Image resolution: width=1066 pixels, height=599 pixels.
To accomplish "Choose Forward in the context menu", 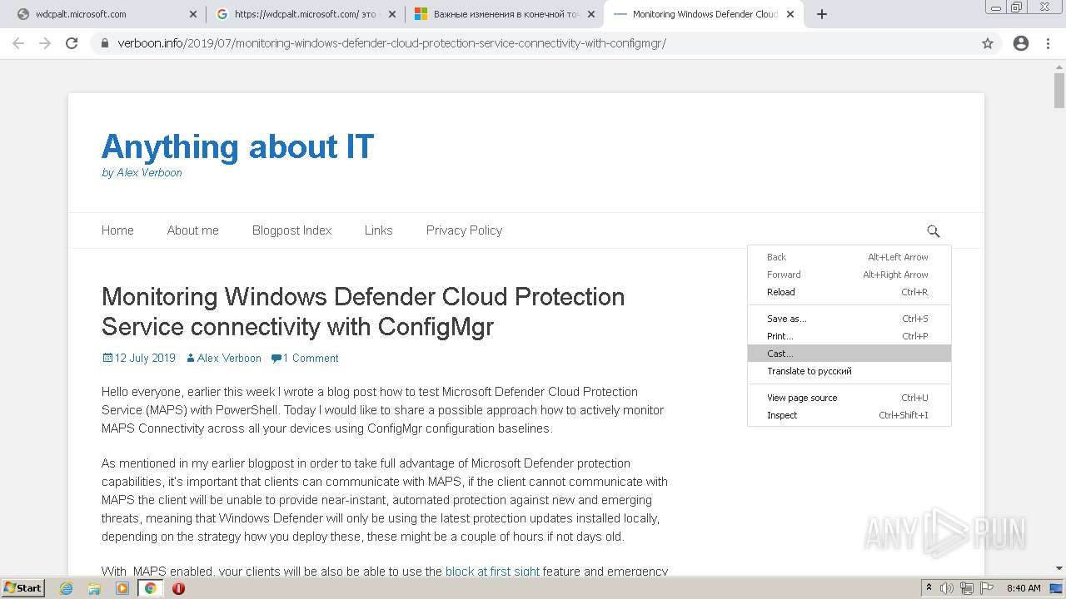I will coord(849,275).
